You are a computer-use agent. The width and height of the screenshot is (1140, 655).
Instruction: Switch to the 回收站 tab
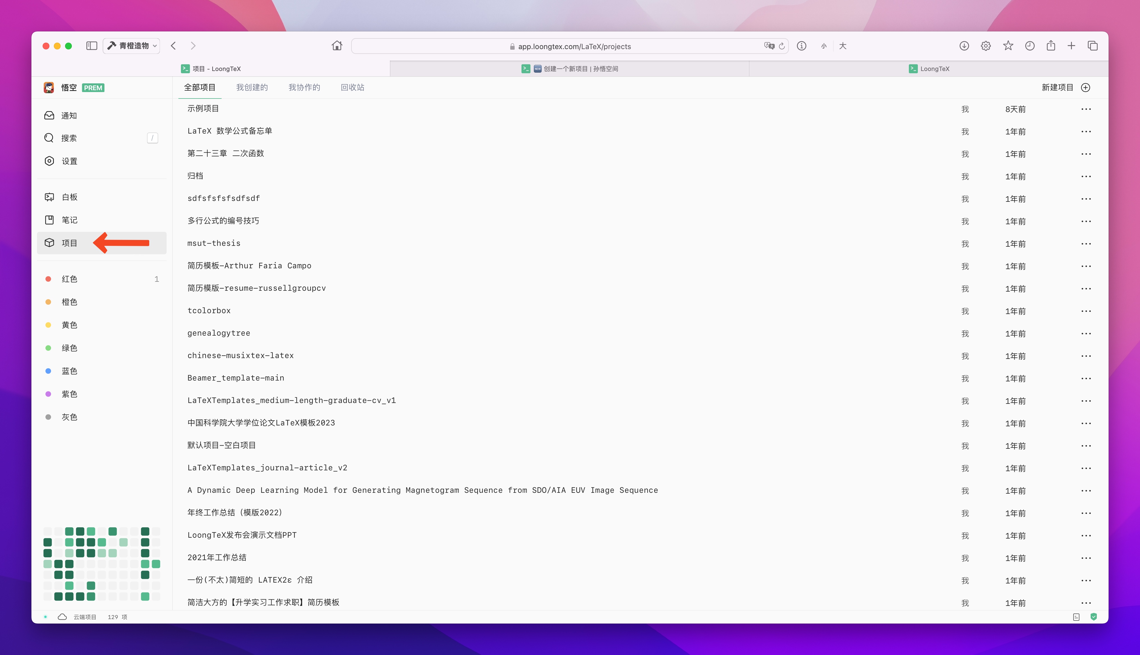352,87
